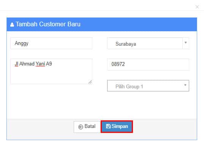Click the empty space below the address textarea

[51, 101]
